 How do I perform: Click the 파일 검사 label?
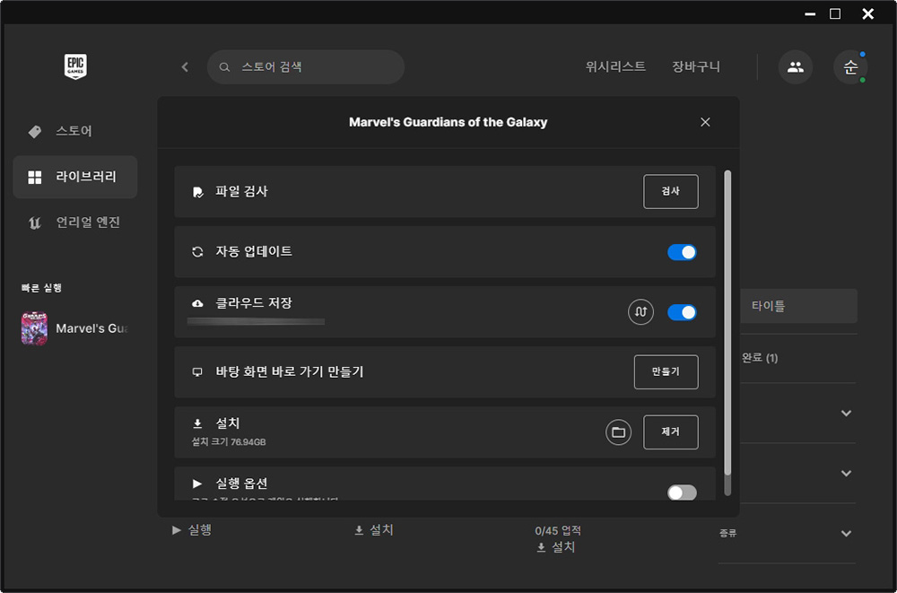pyautogui.click(x=241, y=192)
